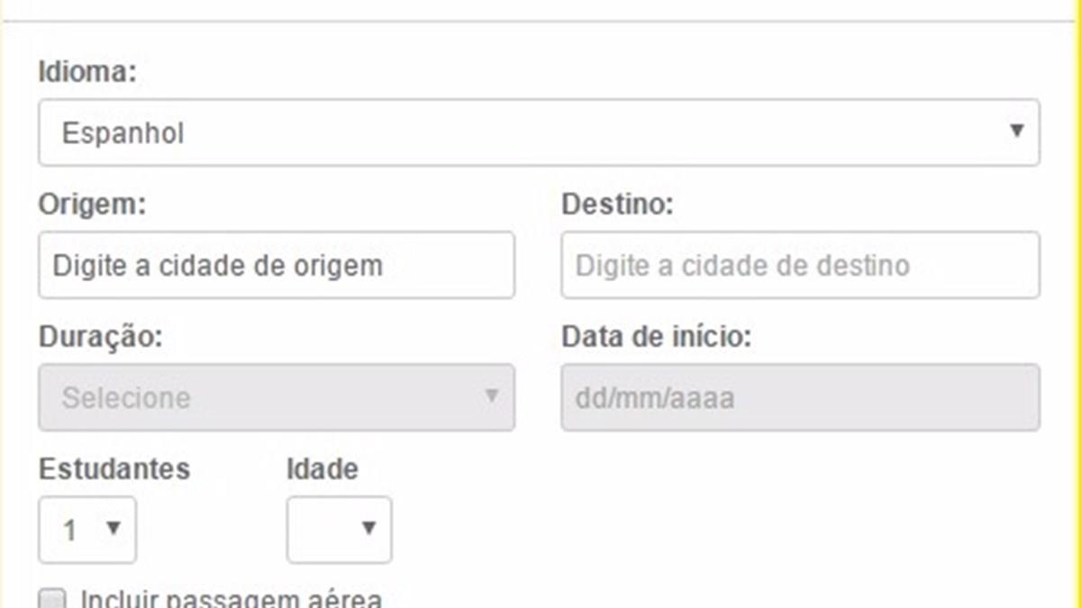
Task: Click the "Destino:" field label
Action: [617, 204]
